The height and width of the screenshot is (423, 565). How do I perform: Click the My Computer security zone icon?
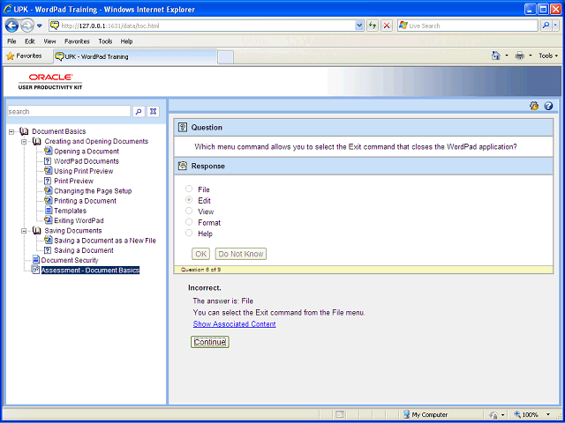[x=406, y=415]
